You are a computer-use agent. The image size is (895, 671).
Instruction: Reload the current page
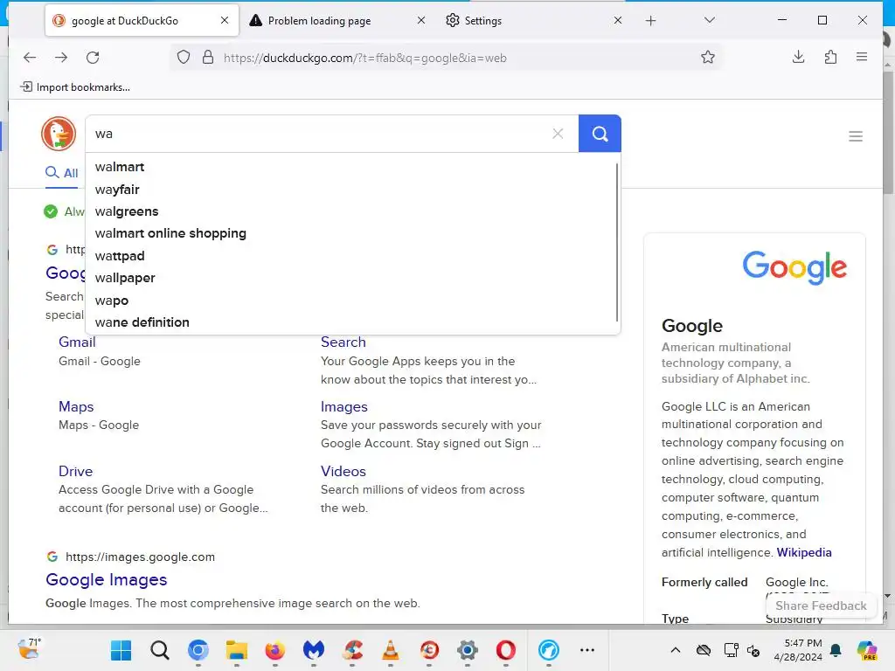pos(93,58)
